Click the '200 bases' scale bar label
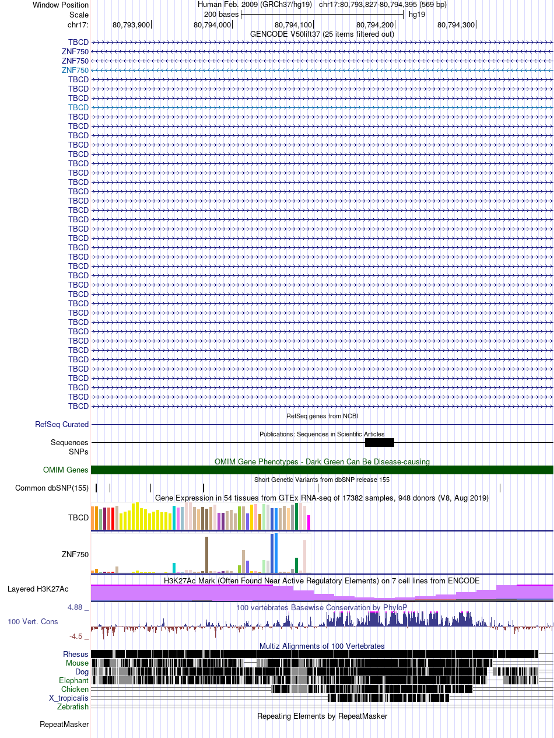 pyautogui.click(x=221, y=14)
